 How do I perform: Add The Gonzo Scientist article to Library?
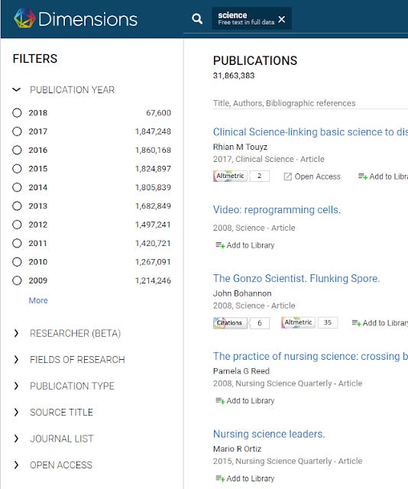pyautogui.click(x=380, y=323)
